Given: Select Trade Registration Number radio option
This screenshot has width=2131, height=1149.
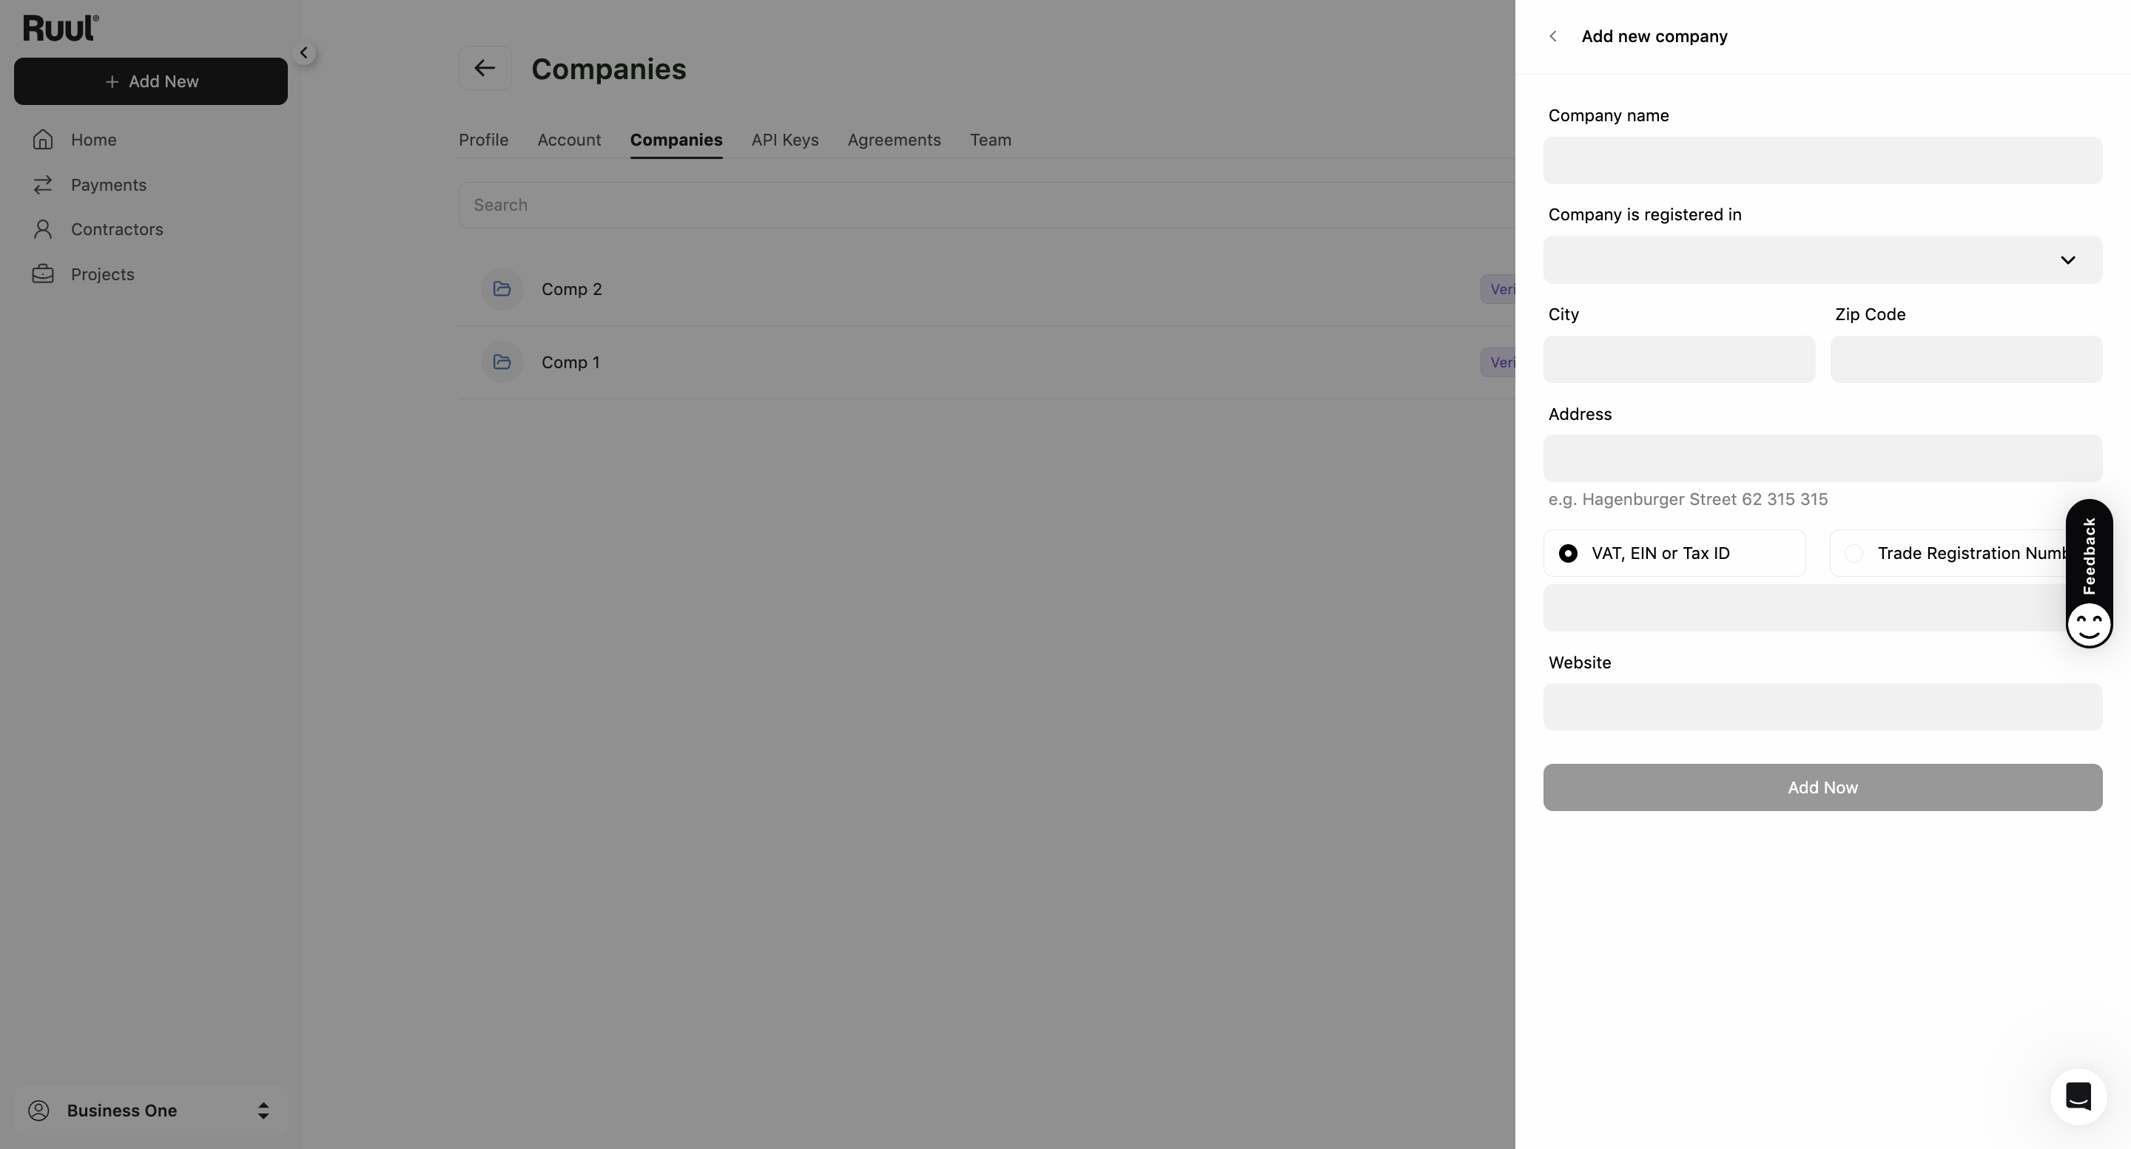Looking at the screenshot, I should click(1854, 553).
